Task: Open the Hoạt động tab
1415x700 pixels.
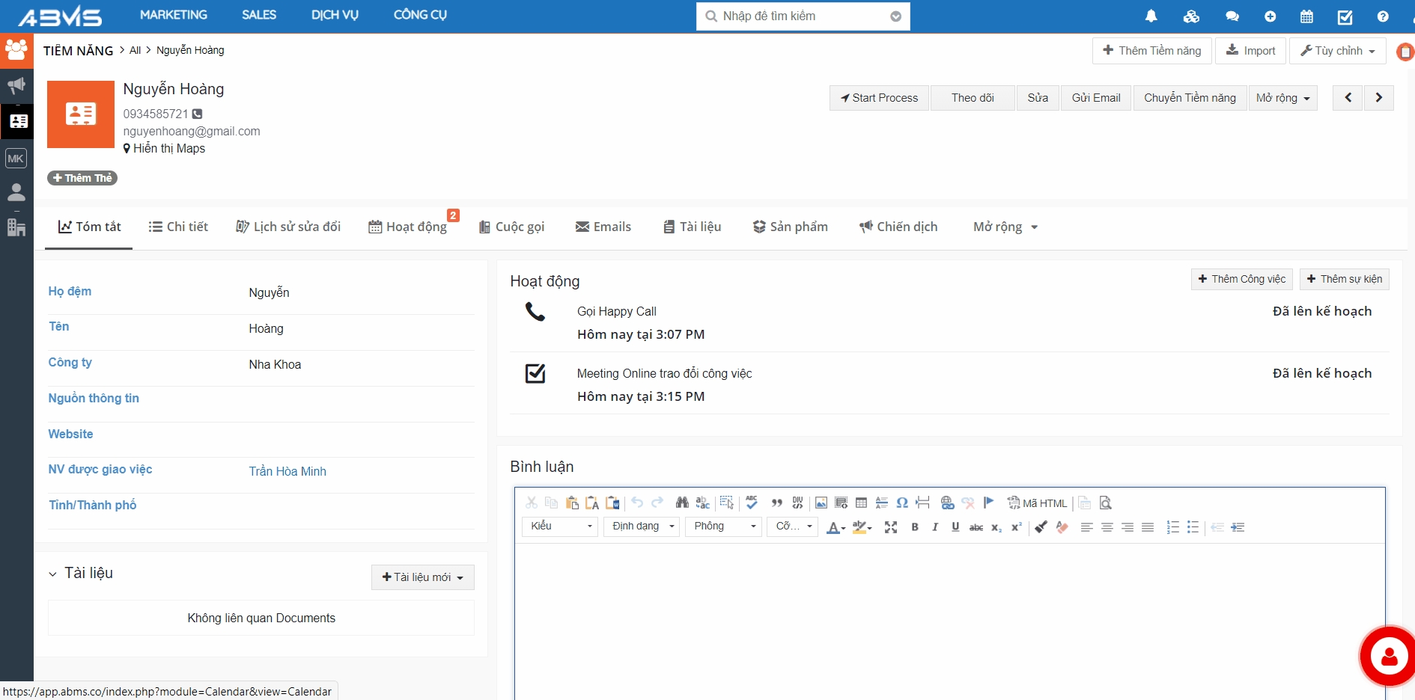Action: (408, 227)
